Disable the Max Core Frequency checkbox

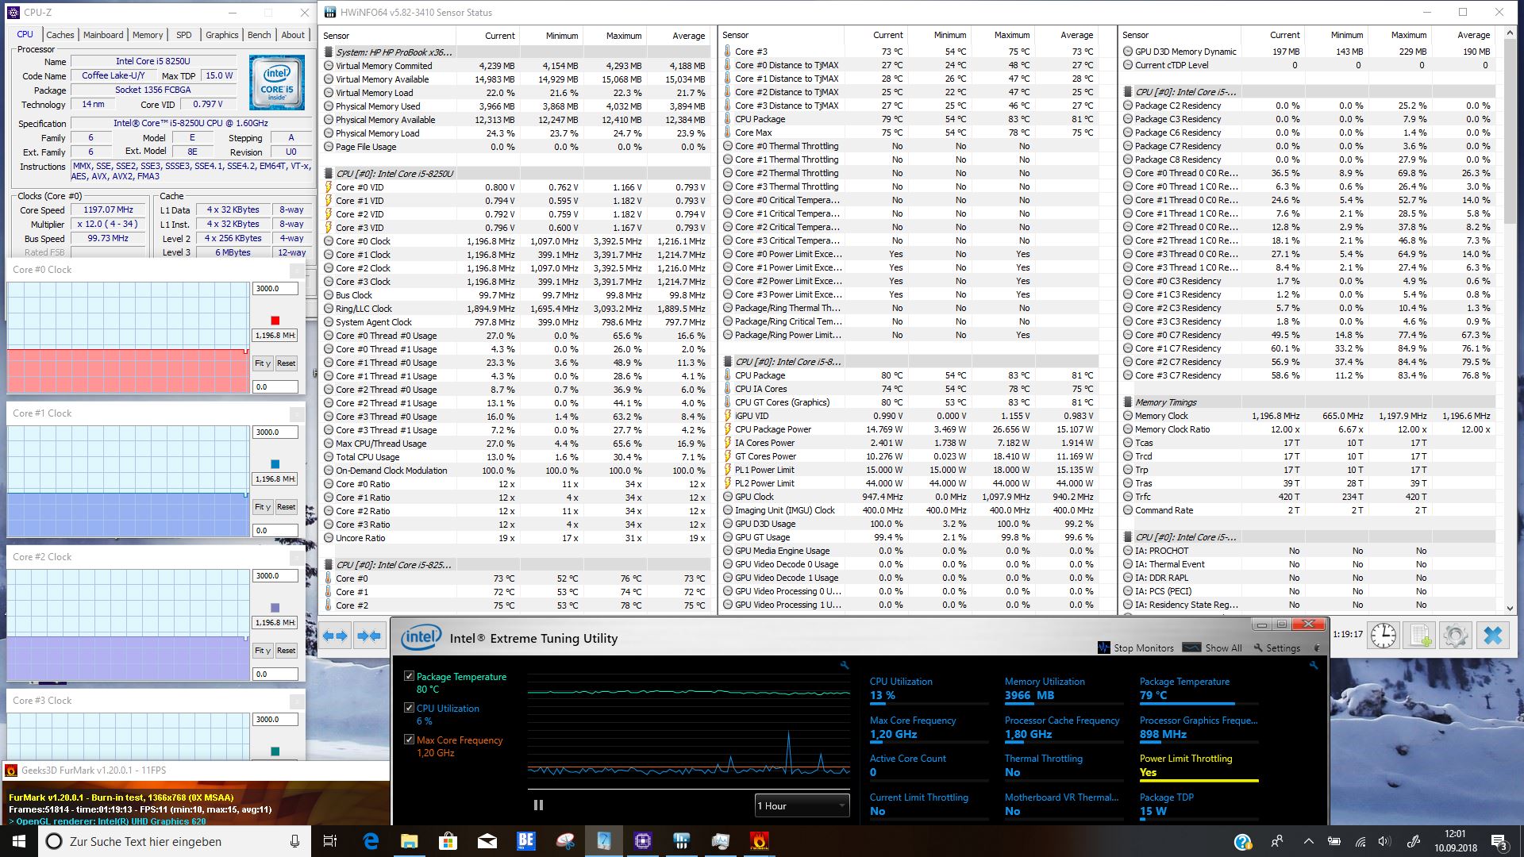click(409, 740)
